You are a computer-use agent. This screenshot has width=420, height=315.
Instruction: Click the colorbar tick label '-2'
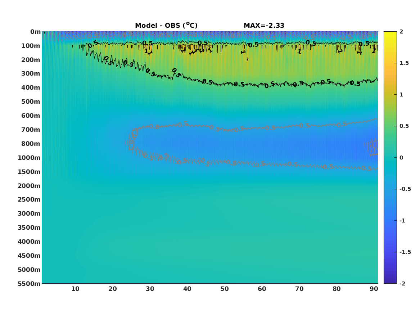coord(402,283)
